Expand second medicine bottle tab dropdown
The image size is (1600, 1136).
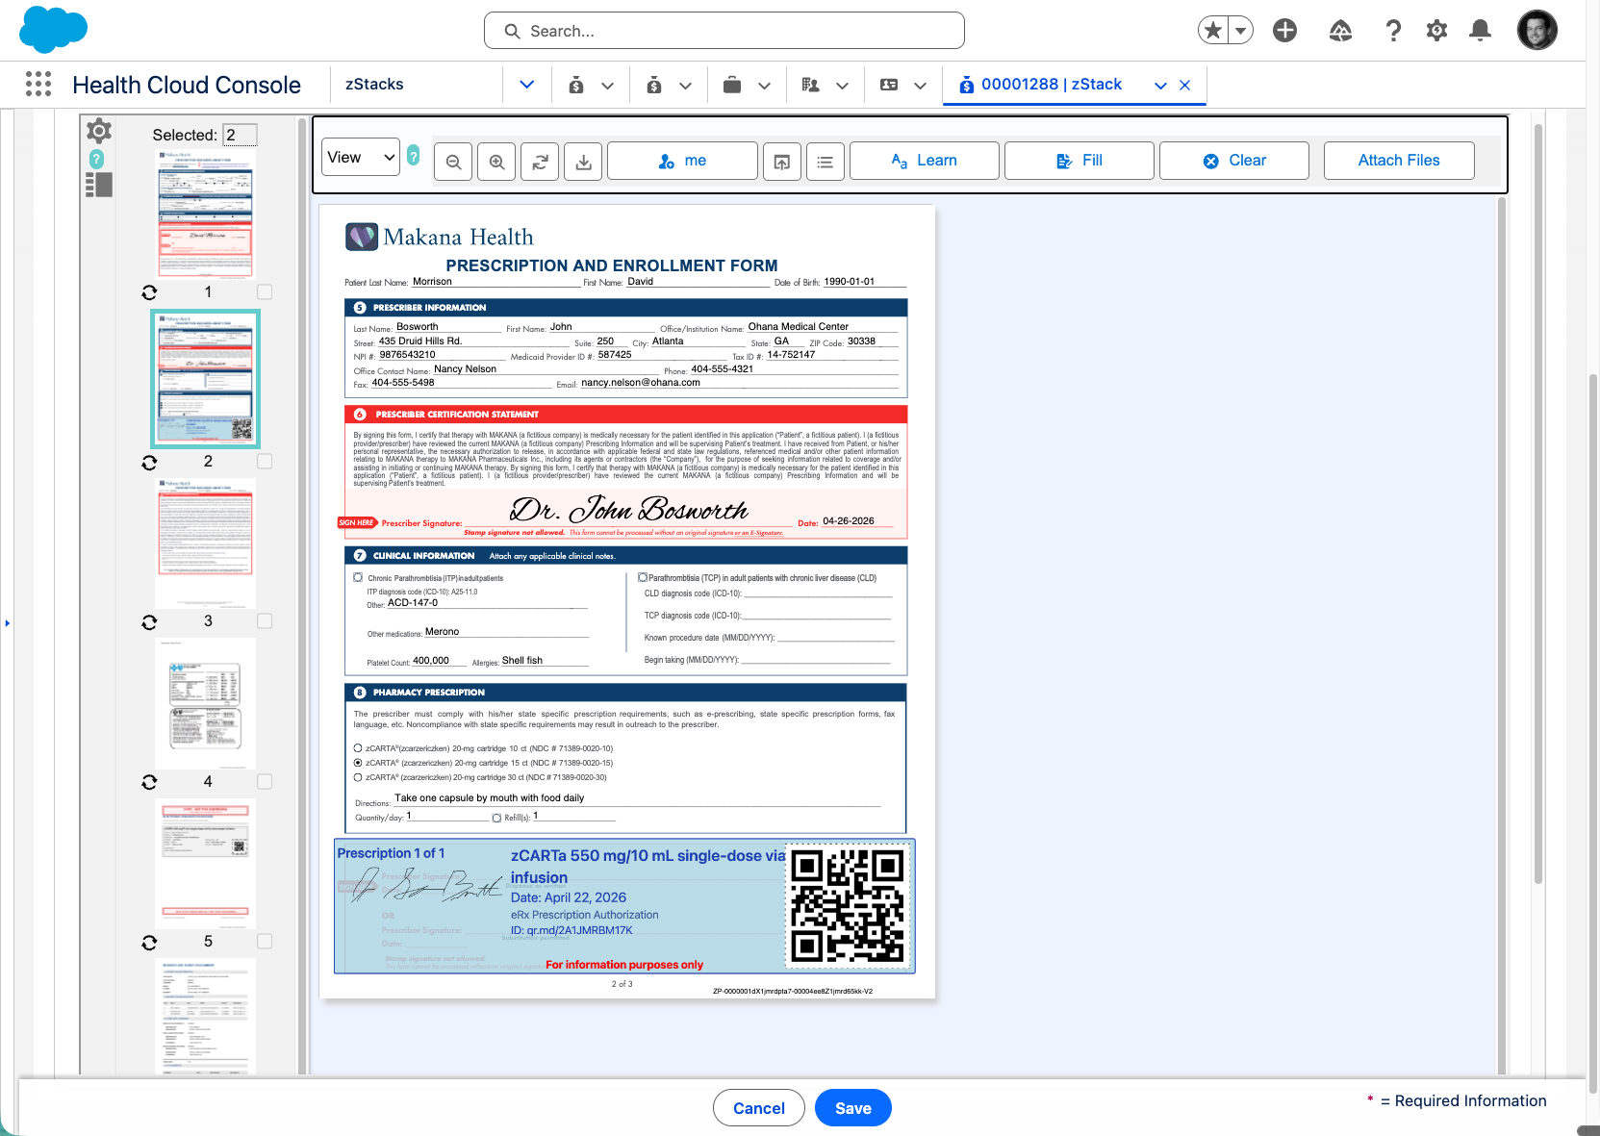coord(686,86)
